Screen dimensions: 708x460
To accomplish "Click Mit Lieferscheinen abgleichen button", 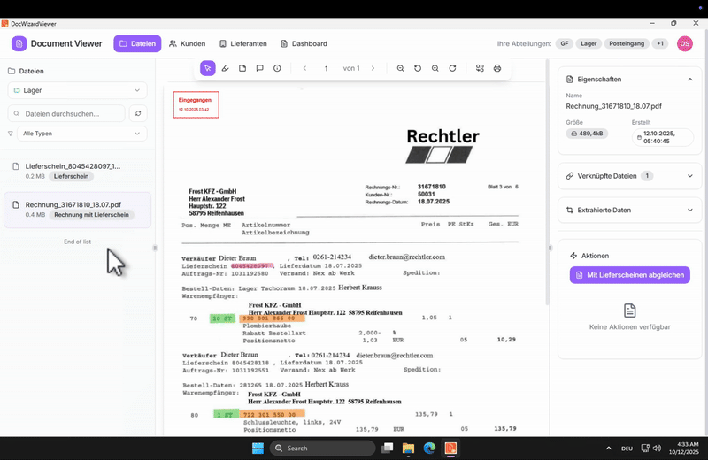I will click(x=629, y=275).
